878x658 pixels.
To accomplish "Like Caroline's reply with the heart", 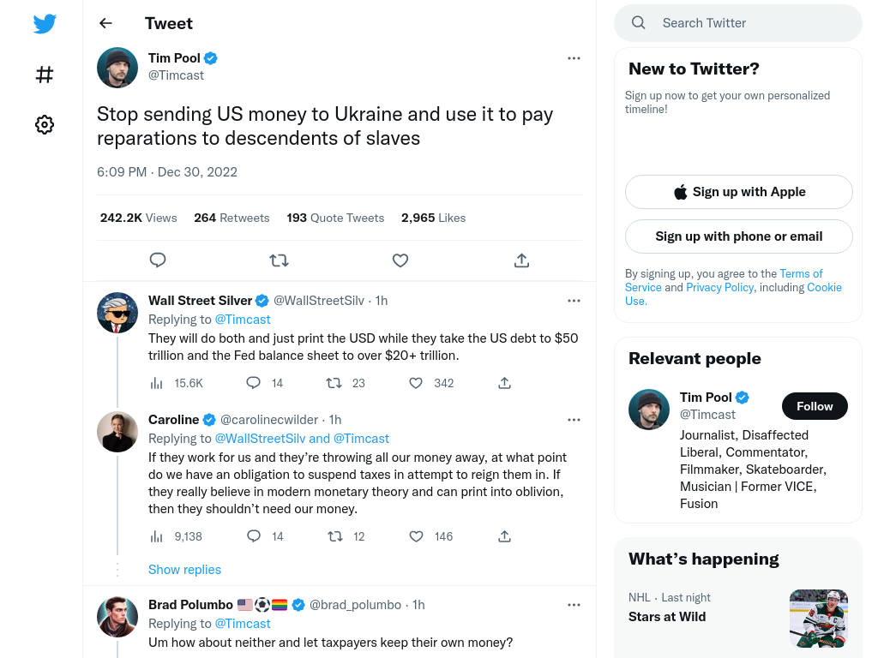I will [416, 536].
